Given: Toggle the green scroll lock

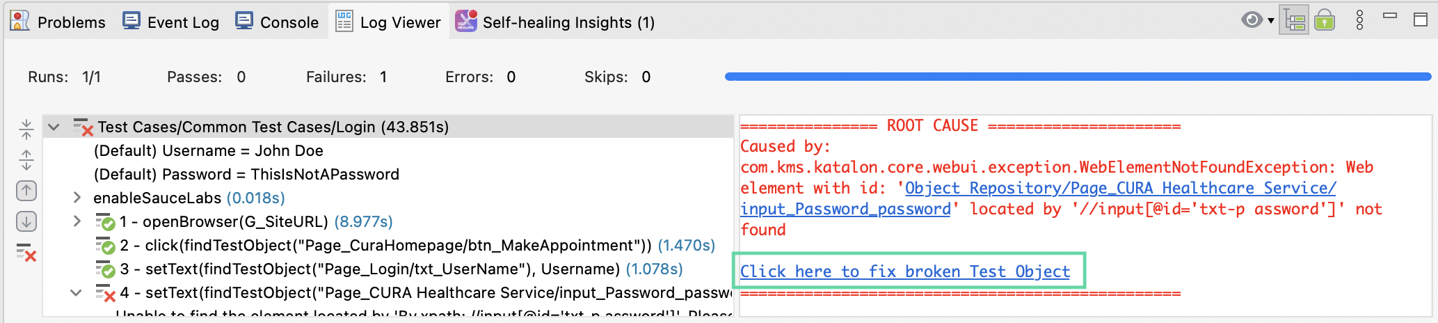Looking at the screenshot, I should coord(1325,20).
